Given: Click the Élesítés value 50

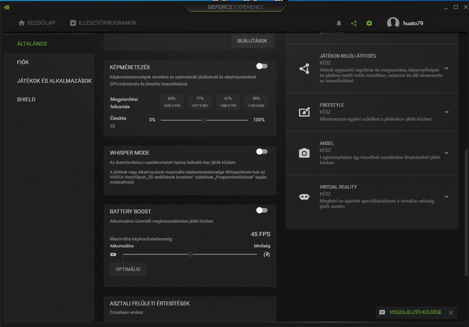Looking at the screenshot, I should point(113,126).
